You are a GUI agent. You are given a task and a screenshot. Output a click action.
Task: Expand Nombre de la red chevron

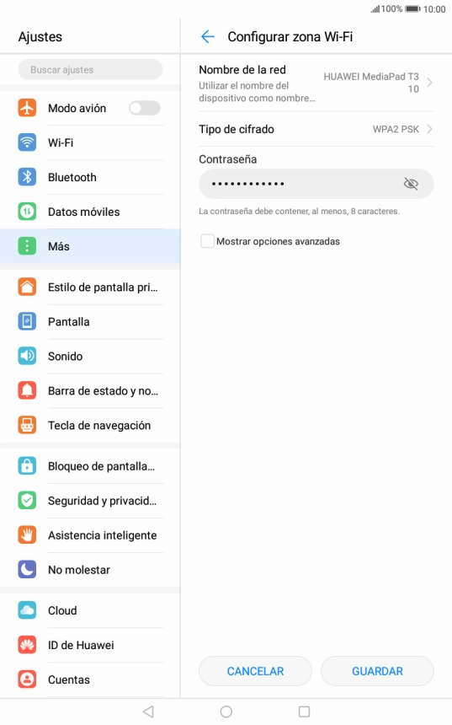tap(430, 83)
